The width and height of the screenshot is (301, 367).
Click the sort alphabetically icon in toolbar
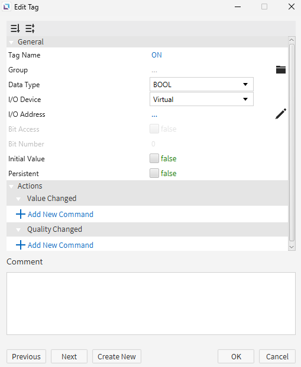(15, 28)
